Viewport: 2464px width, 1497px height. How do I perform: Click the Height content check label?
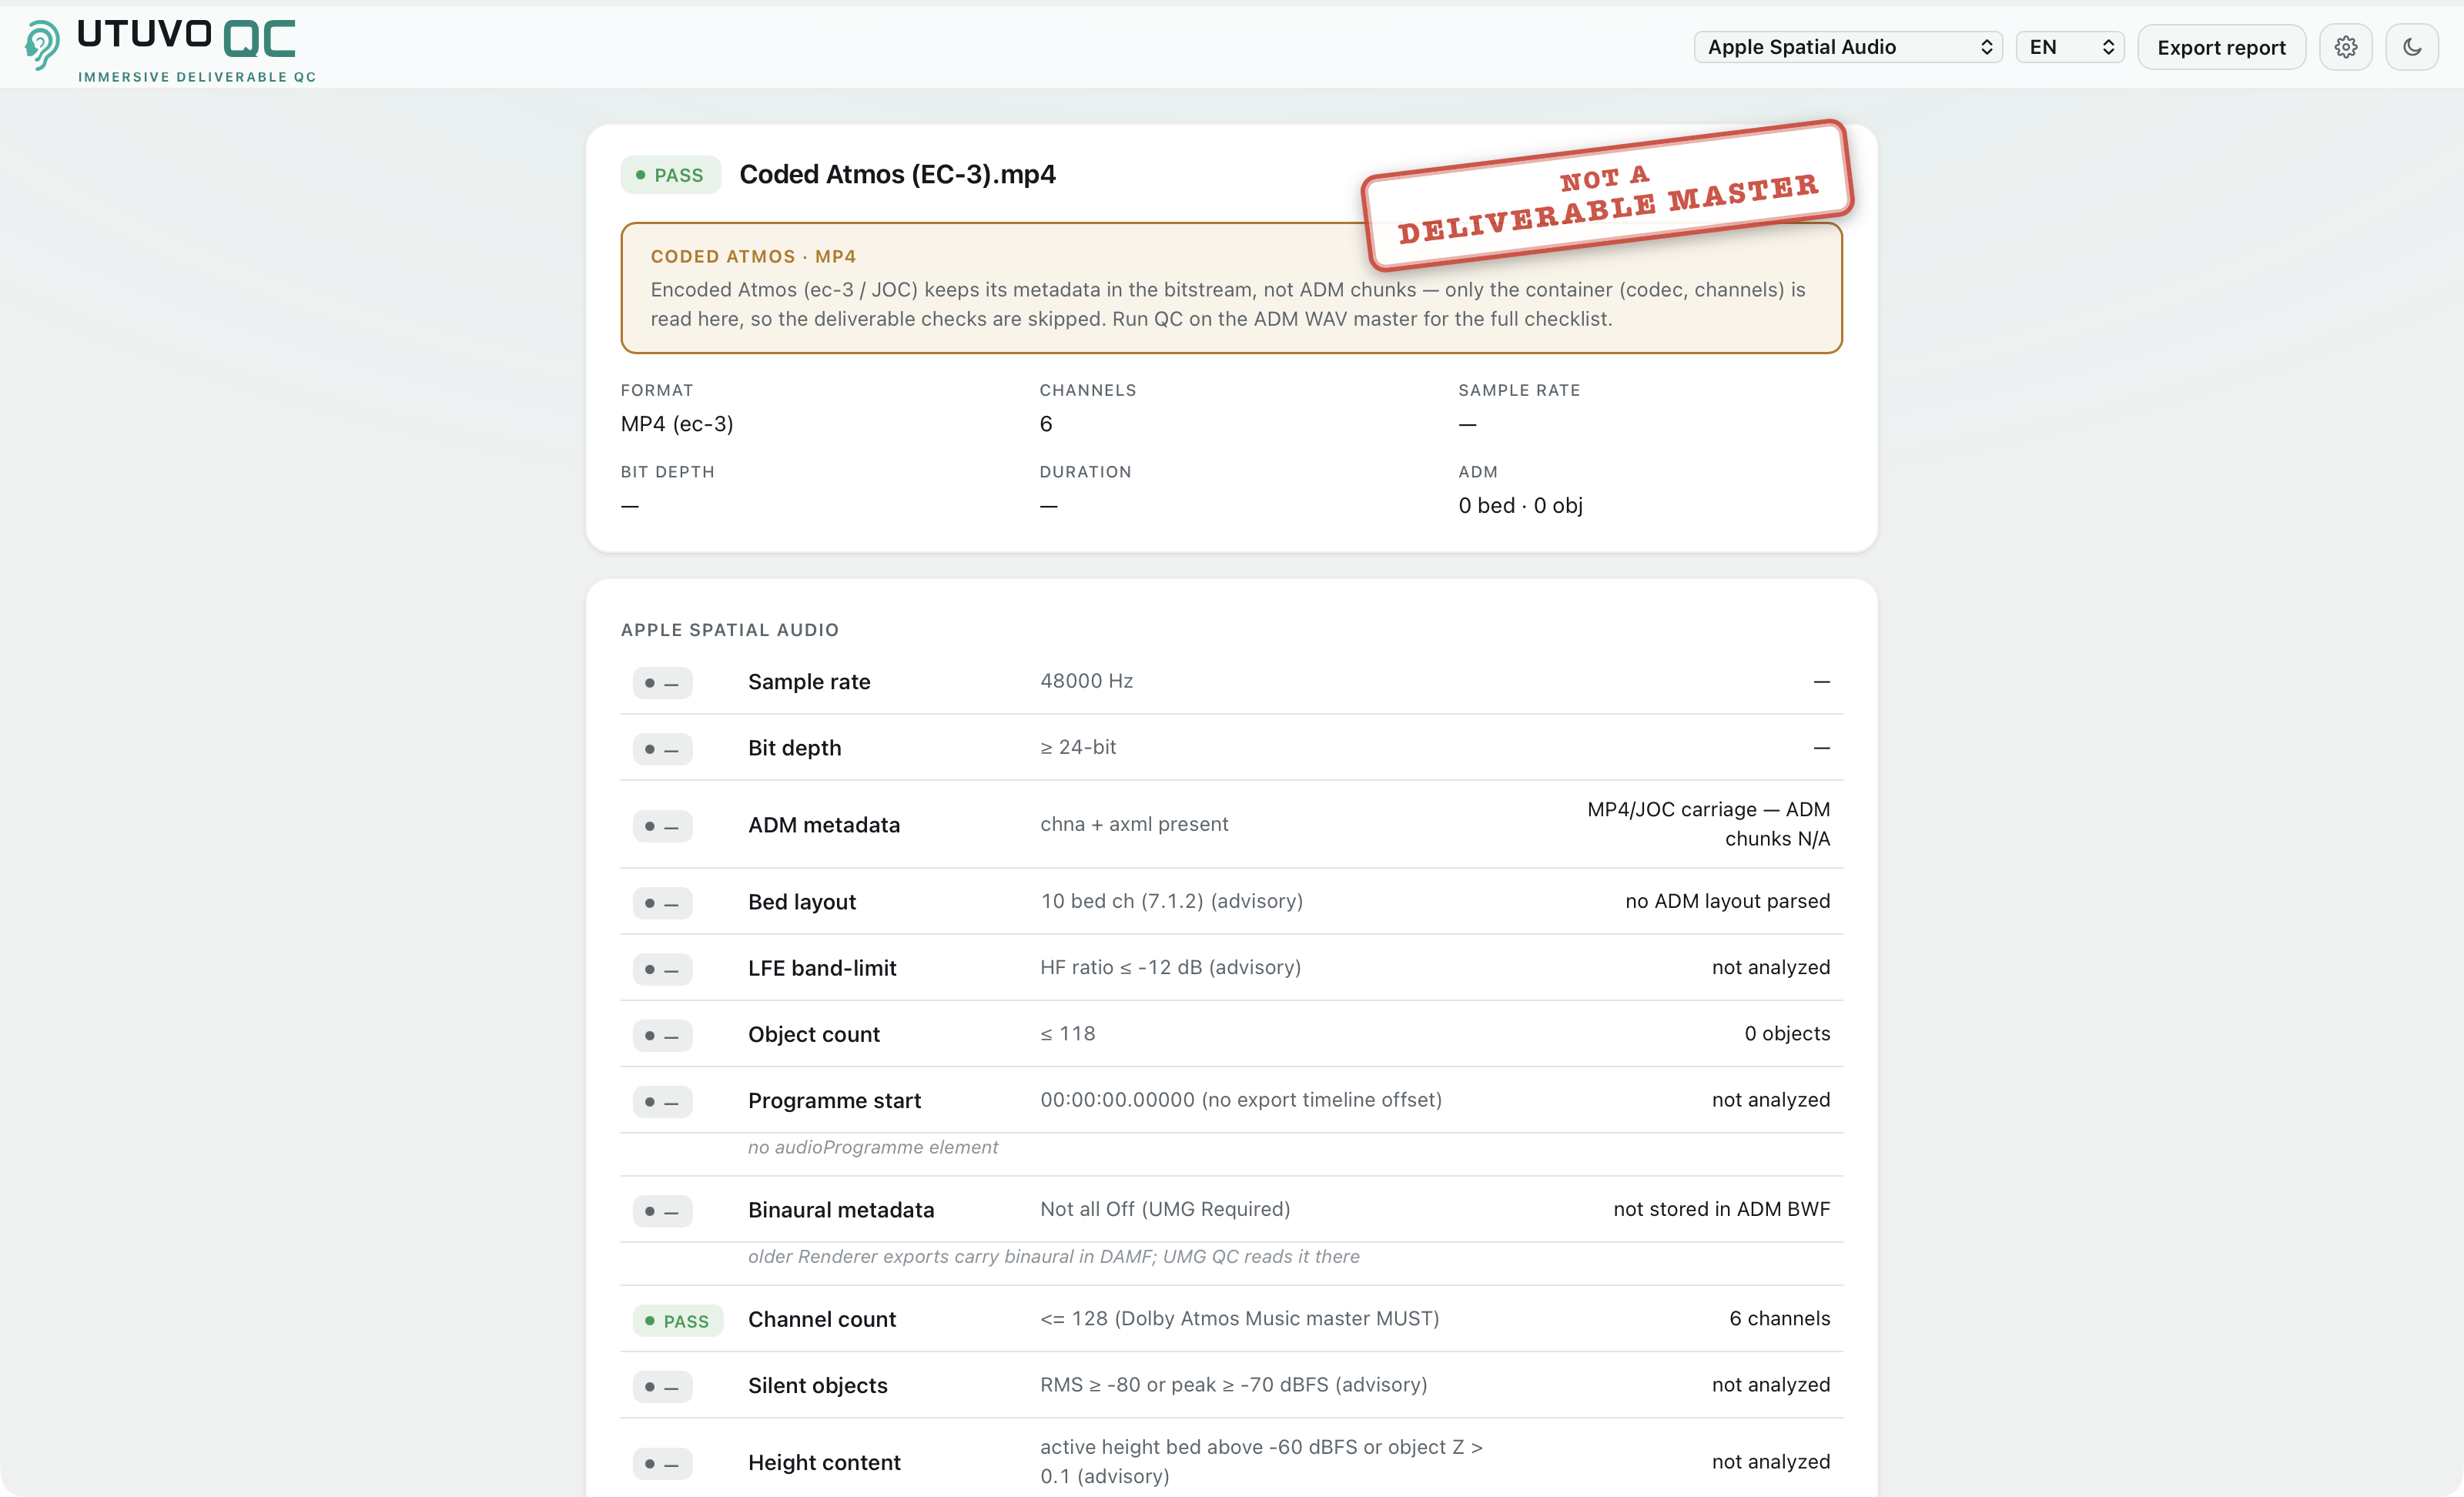click(824, 1463)
